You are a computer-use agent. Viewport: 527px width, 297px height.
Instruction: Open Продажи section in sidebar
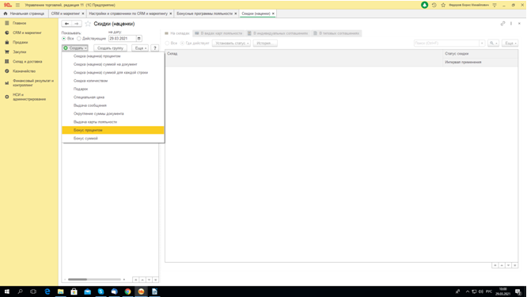[x=20, y=43]
